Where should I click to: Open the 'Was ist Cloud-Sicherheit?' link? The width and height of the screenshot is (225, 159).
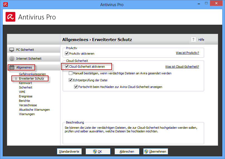[x=182, y=67]
